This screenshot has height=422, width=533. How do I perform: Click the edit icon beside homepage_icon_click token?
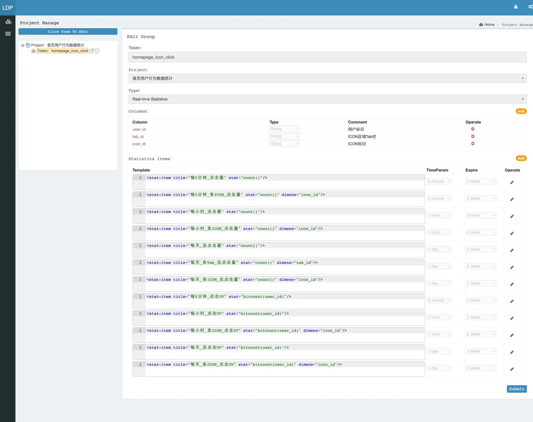click(91, 51)
